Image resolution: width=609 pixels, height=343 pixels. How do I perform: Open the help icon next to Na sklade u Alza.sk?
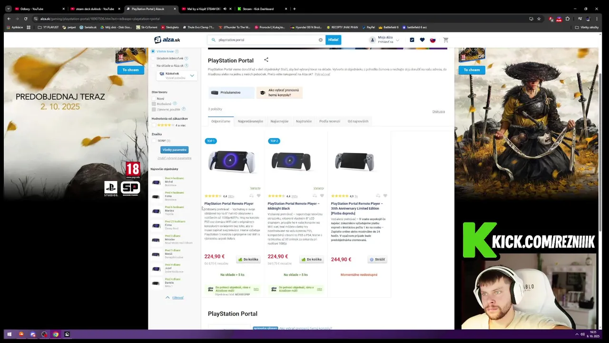187,65
